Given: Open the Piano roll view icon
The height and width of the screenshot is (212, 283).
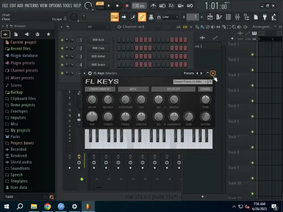Looking at the screenshot, I should [x=219, y=17].
